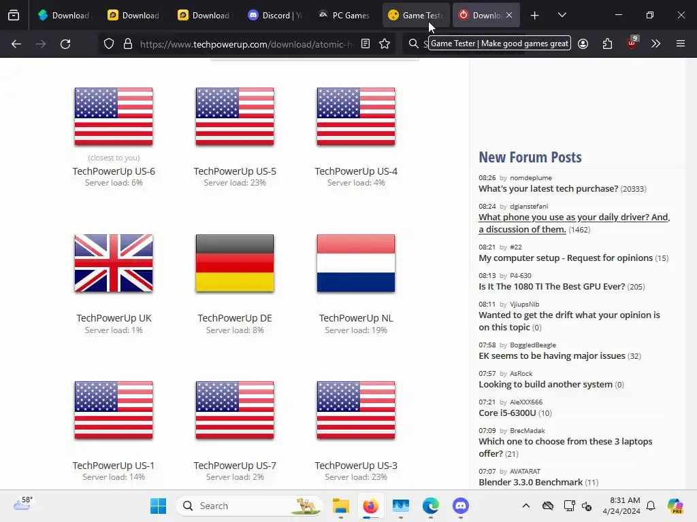
Task: Click the TechPowerUp US-6 server label
Action: click(x=114, y=171)
